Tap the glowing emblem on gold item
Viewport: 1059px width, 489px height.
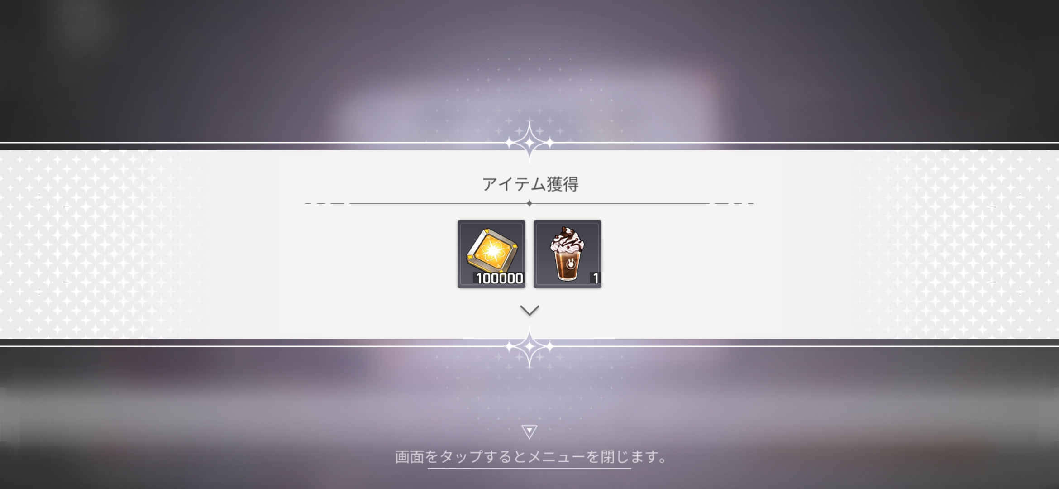click(x=491, y=252)
